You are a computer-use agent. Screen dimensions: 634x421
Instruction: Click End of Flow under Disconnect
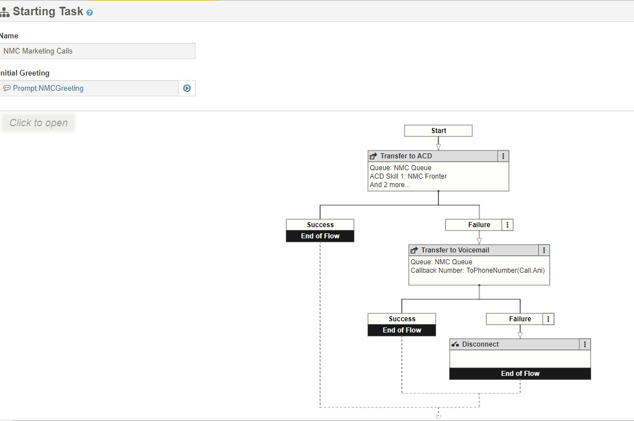[520, 374]
